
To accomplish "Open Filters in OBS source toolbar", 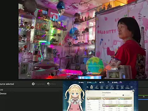I will [51, 84].
